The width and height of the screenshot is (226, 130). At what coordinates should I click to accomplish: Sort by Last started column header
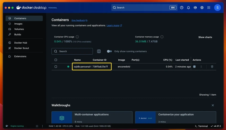(182, 60)
